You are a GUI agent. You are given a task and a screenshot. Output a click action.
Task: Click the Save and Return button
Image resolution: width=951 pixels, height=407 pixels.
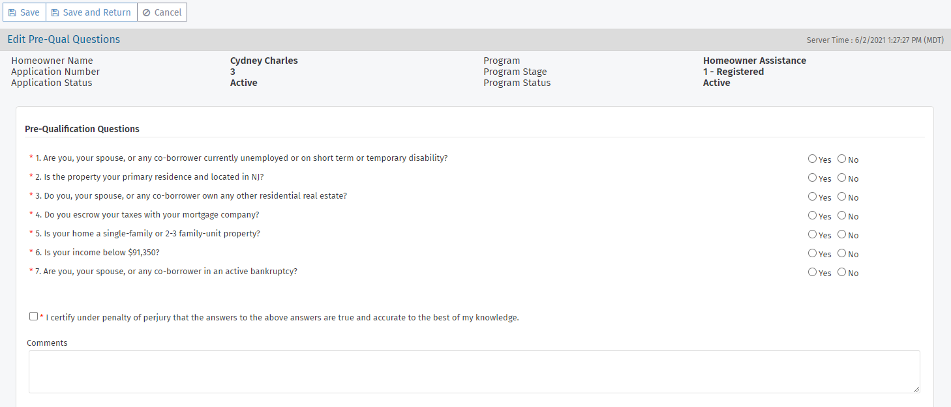pyautogui.click(x=91, y=12)
